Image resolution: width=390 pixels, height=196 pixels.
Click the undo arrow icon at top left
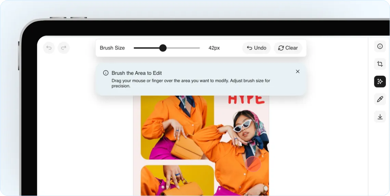[x=49, y=48]
